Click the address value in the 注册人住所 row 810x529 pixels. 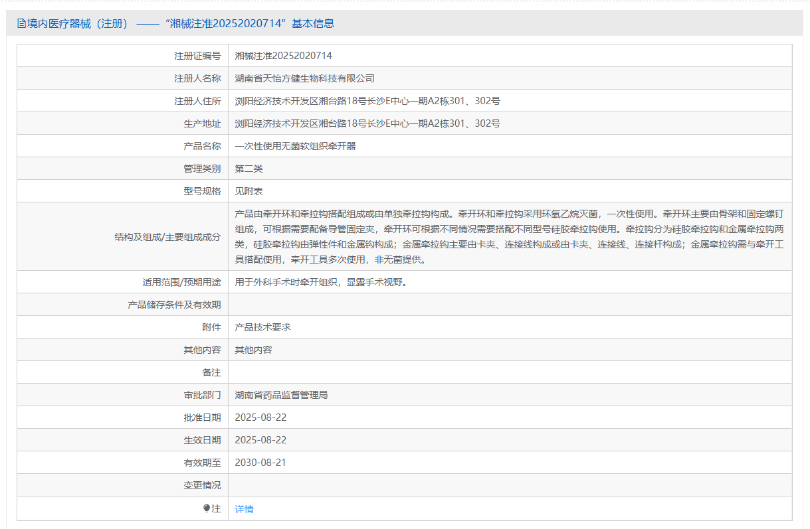pyautogui.click(x=367, y=101)
